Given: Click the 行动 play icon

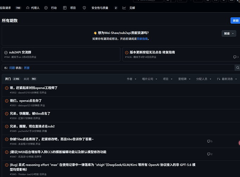Looking at the screenshot, I should point(46,8).
